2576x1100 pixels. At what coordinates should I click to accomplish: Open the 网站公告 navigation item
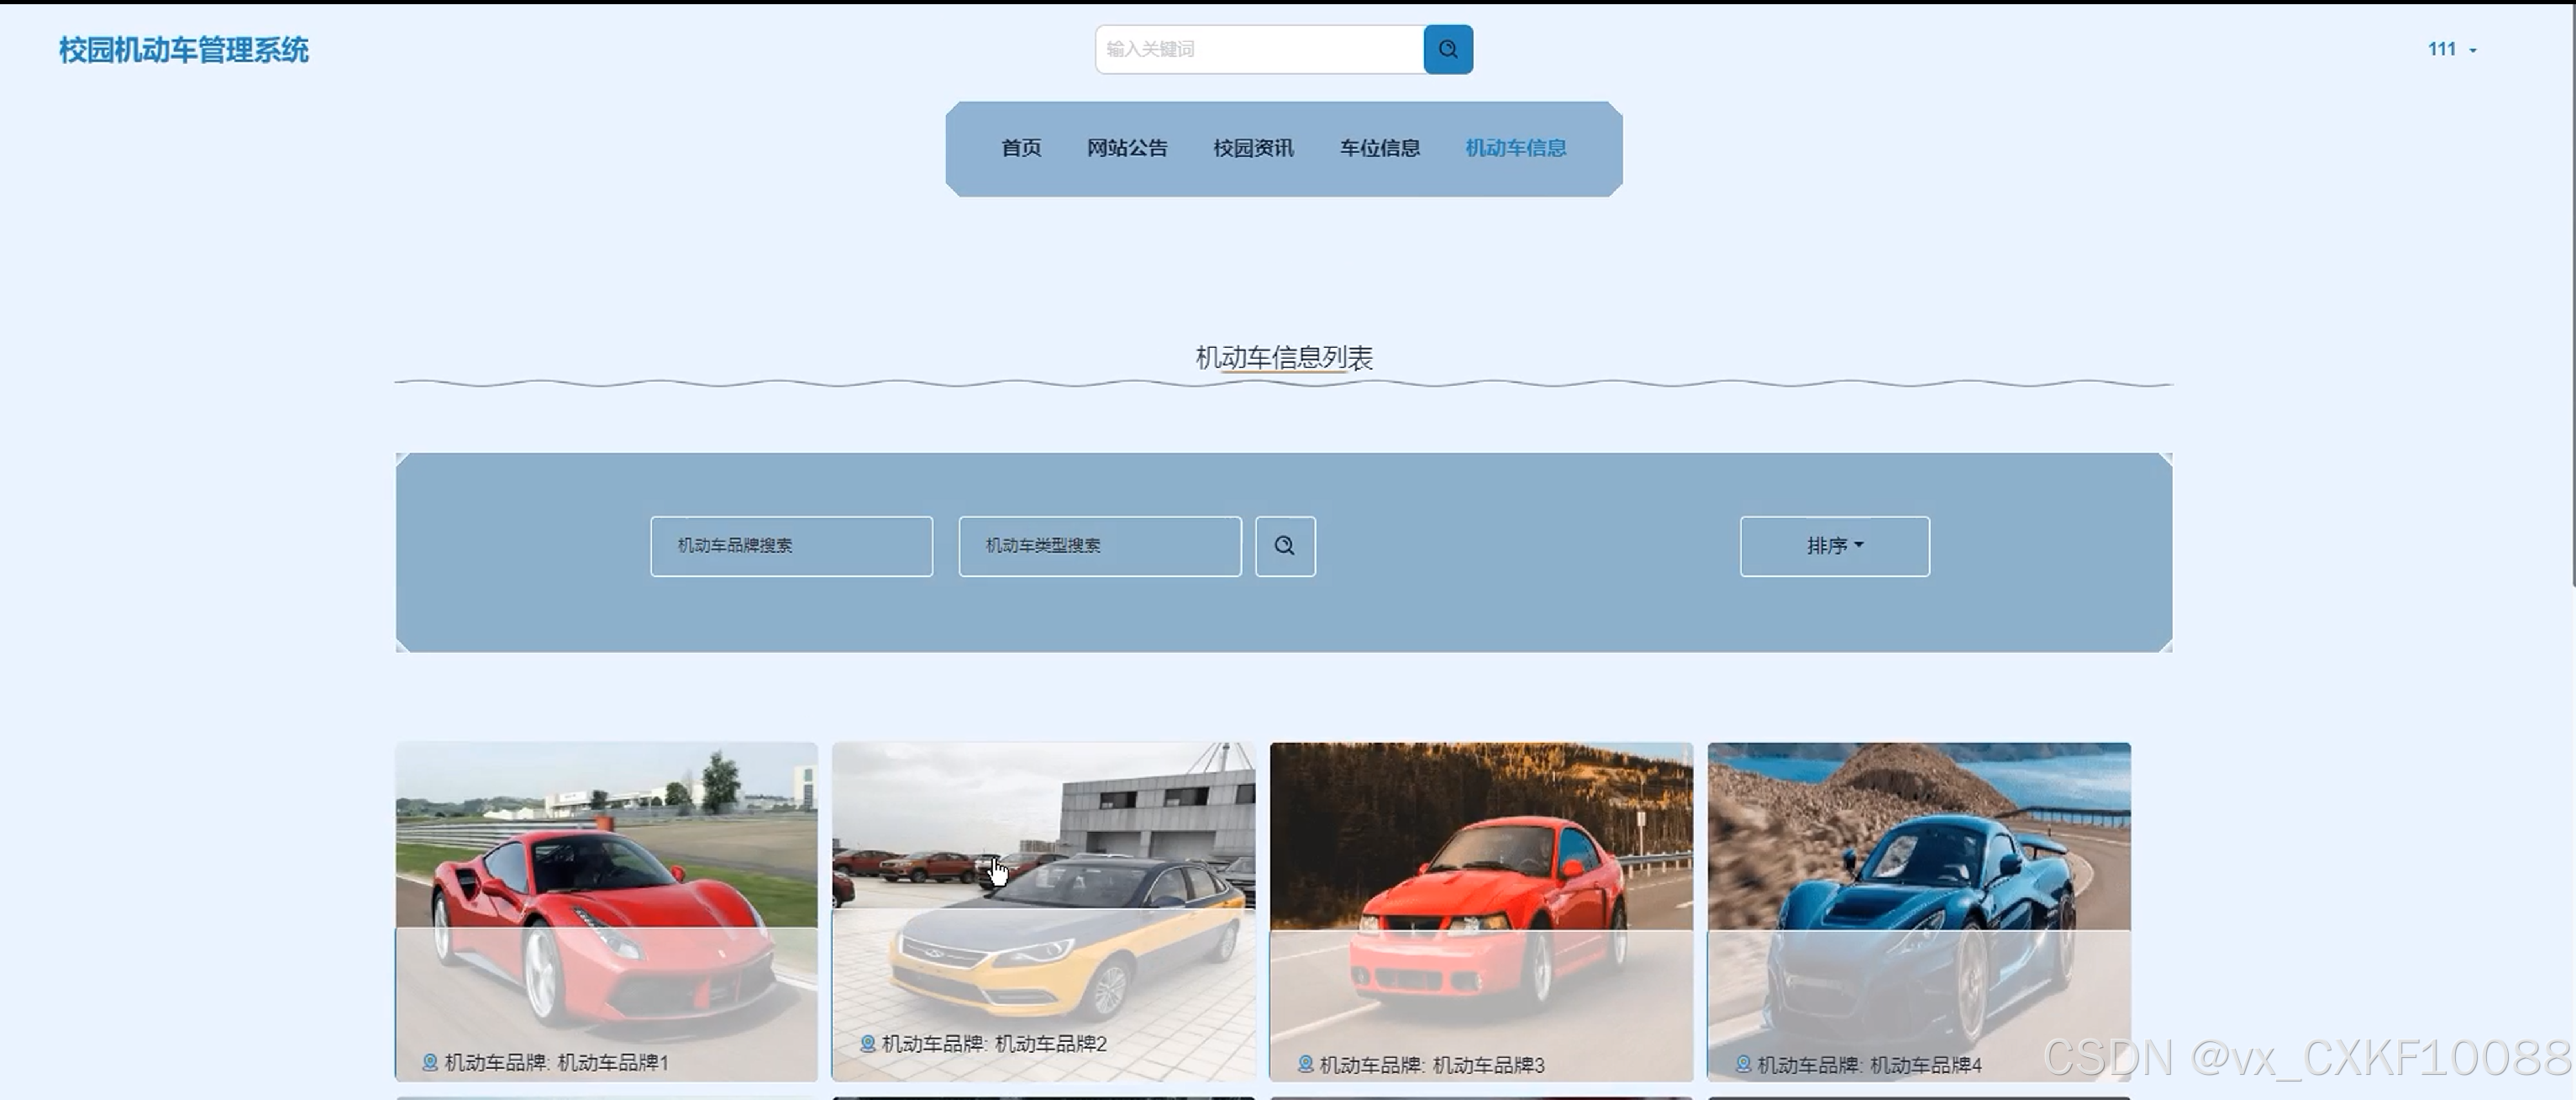click(1127, 148)
